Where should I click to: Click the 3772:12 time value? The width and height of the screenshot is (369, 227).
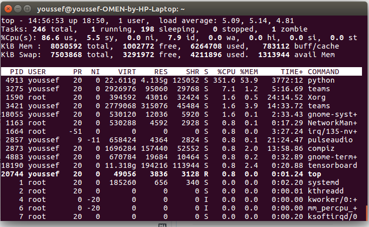tap(287, 81)
